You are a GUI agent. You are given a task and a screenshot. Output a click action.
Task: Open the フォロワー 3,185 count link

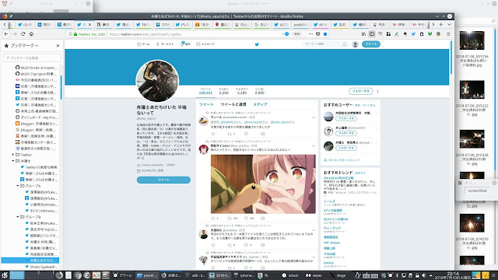click(242, 91)
